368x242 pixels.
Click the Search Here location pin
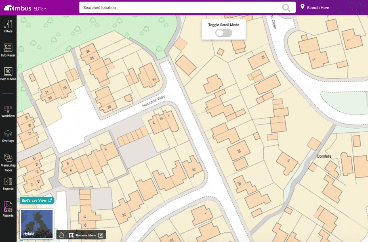pyautogui.click(x=303, y=7)
